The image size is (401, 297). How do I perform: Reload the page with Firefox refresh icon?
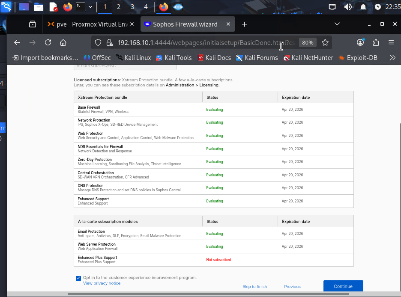point(48,42)
